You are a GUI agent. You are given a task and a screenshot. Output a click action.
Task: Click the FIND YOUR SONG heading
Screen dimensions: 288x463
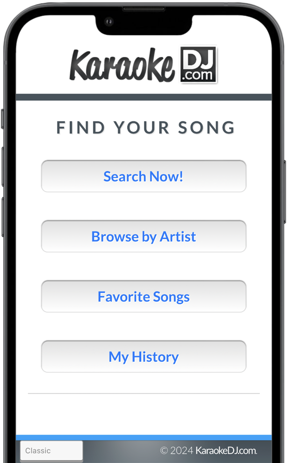click(145, 127)
